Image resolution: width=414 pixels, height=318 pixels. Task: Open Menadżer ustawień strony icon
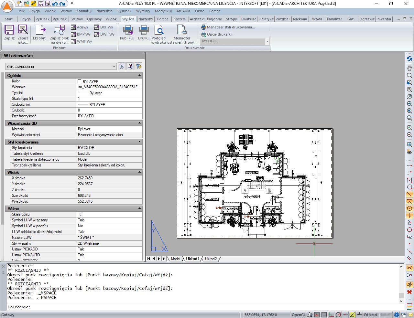182,30
